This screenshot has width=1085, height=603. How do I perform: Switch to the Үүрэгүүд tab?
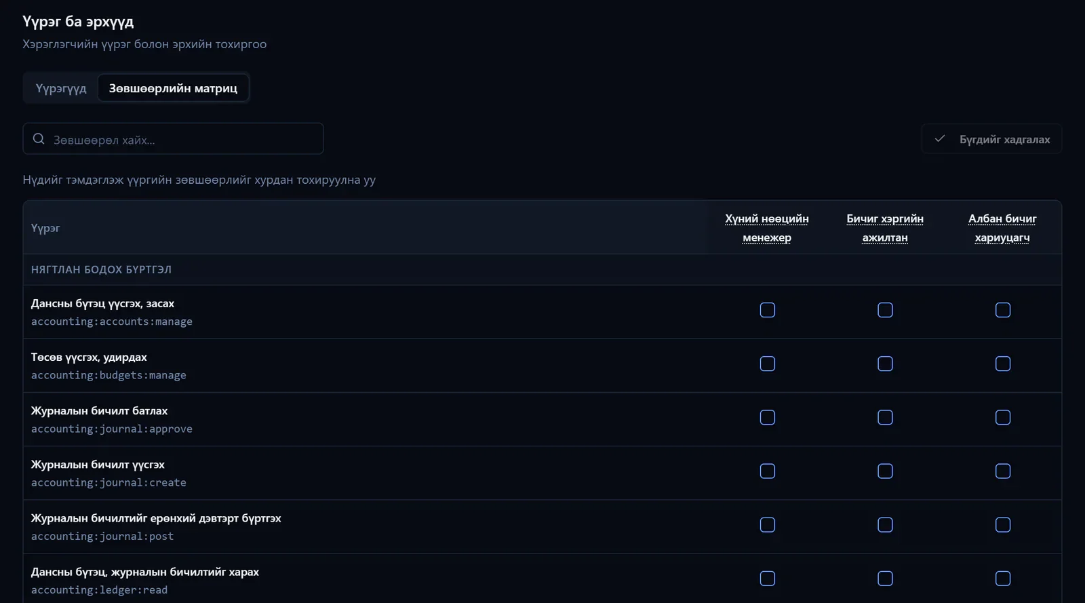pos(61,88)
